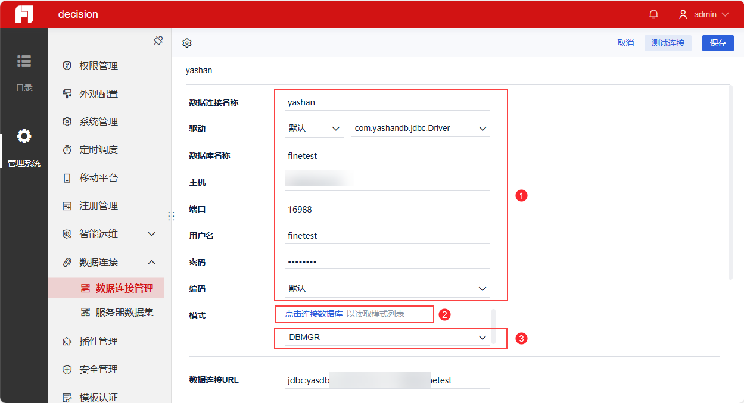Open the 编码 encoding dropdown

(387, 288)
